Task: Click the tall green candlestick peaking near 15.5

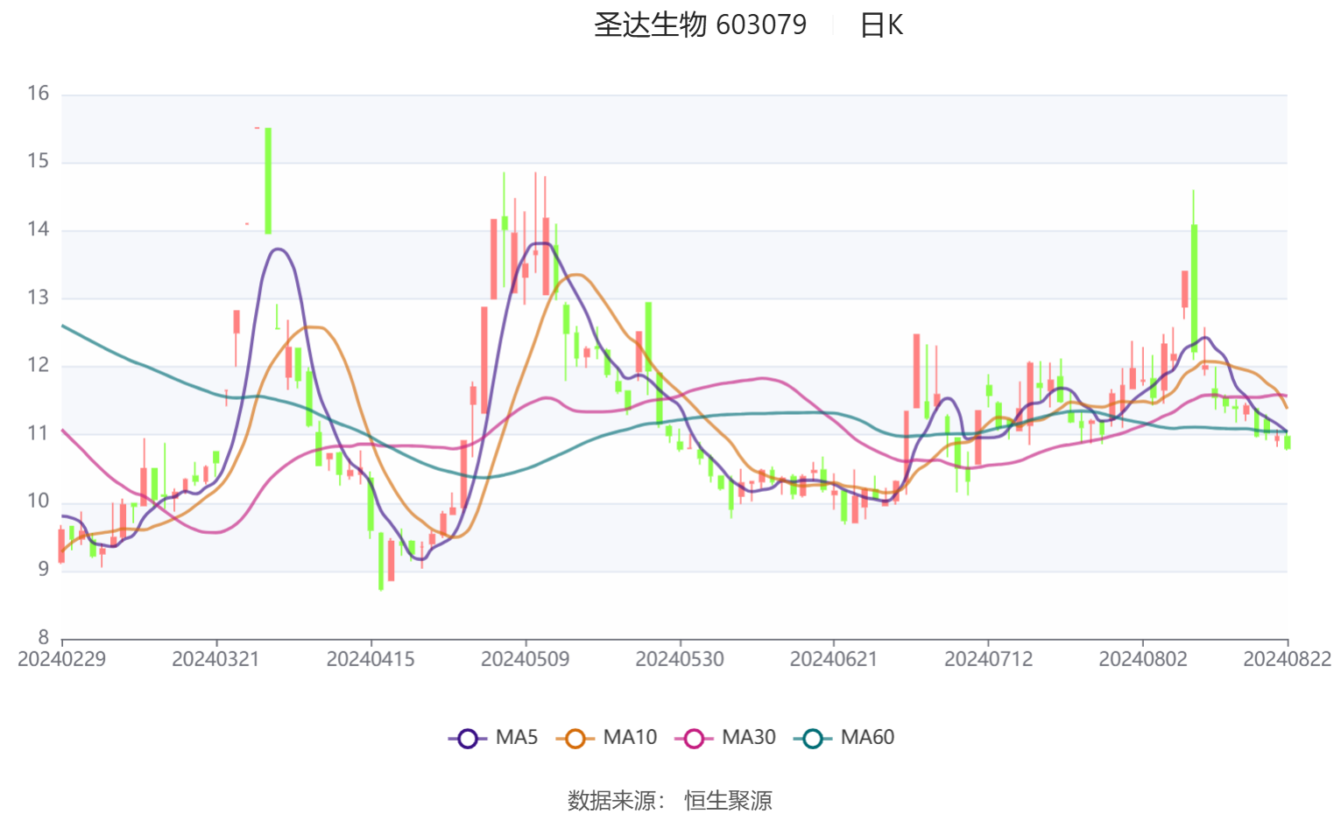Action: pyautogui.click(x=268, y=181)
